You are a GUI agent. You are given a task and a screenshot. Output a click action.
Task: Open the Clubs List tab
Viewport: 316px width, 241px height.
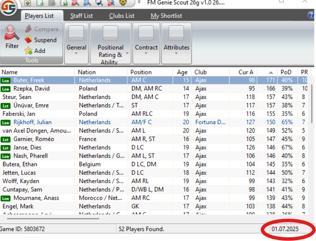pos(122,16)
